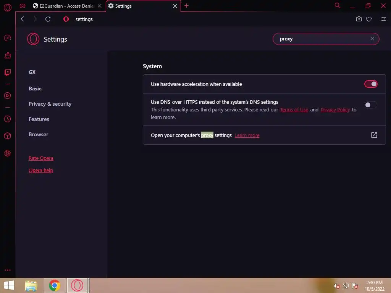The image size is (391, 293).
Task: Click the muted volume tray icon
Action: [337, 286]
